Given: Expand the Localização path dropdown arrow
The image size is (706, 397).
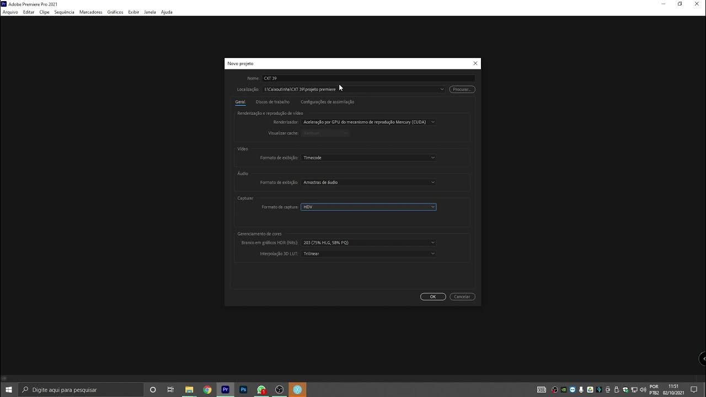Looking at the screenshot, I should pyautogui.click(x=442, y=89).
